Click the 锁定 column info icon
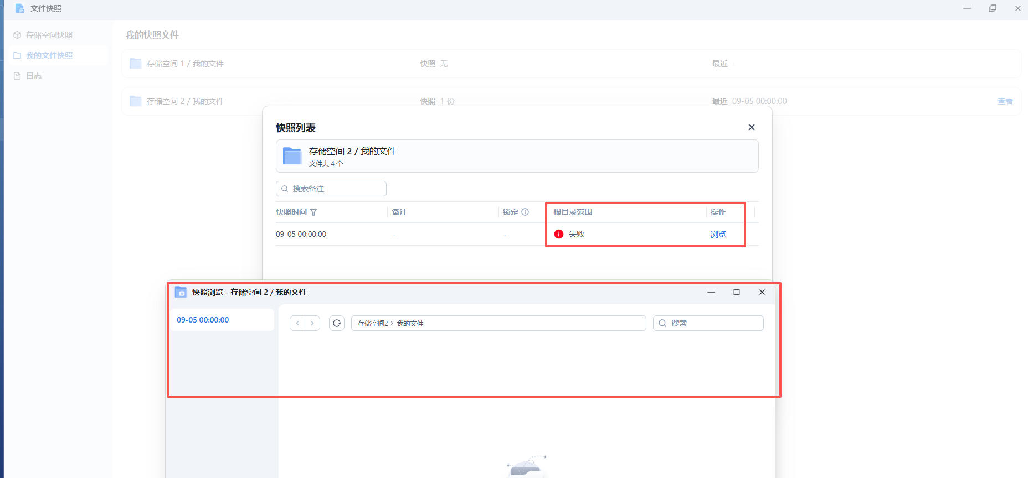This screenshot has height=478, width=1028. tap(525, 212)
